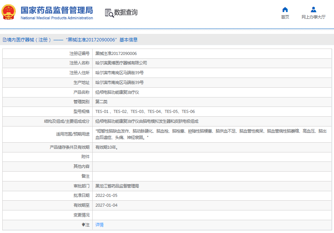Select registration number 黑械注准20172090006 value
This screenshot has width=334, height=233.
click(116, 53)
